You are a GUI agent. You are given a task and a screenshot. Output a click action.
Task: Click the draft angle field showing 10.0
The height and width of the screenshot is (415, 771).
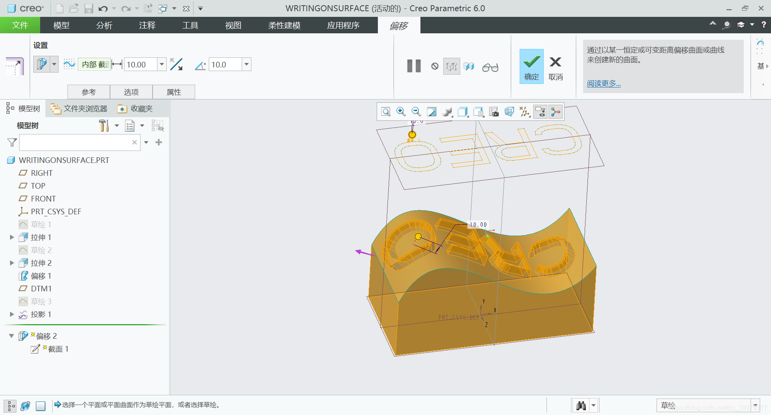(226, 64)
